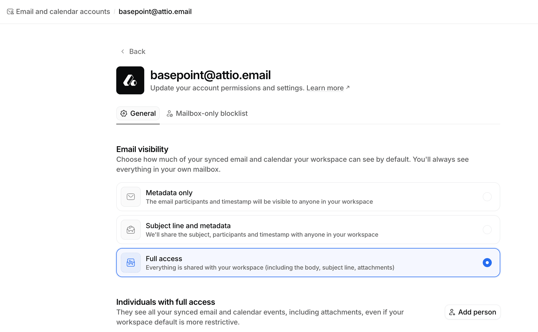Click the blocklist person icon
This screenshot has height=332, width=538.
pos(170,114)
